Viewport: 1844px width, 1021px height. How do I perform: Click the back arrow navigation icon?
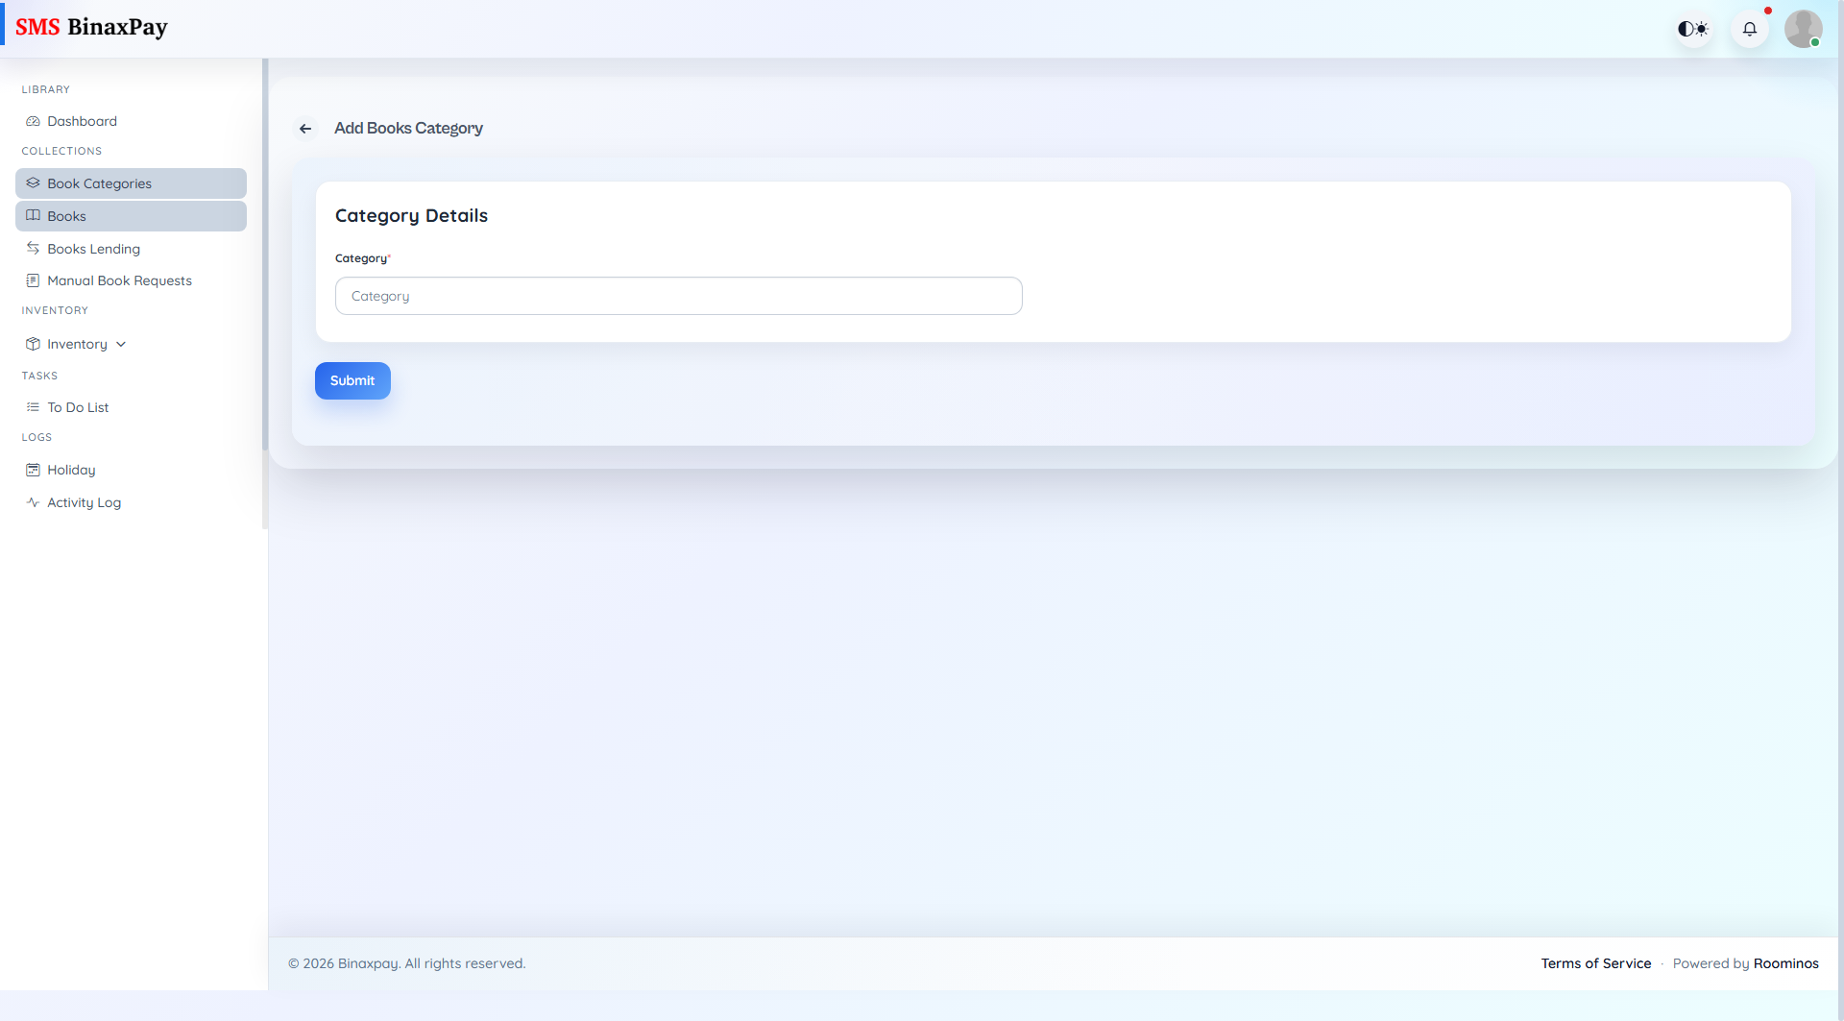[305, 128]
